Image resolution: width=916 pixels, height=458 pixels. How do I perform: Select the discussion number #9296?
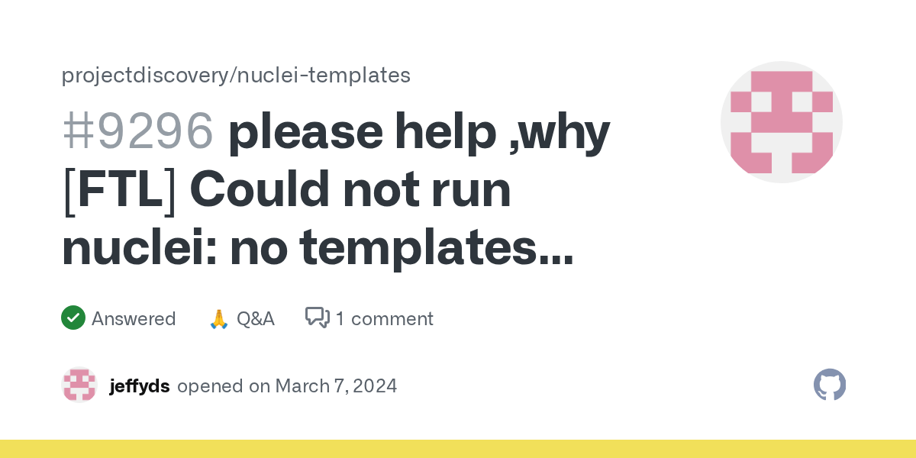point(137,131)
